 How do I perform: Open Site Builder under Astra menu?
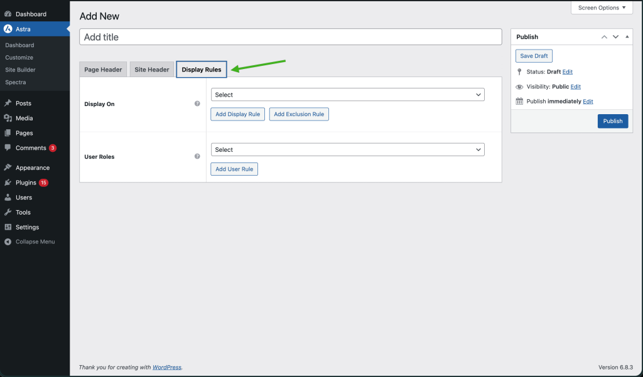(x=20, y=70)
